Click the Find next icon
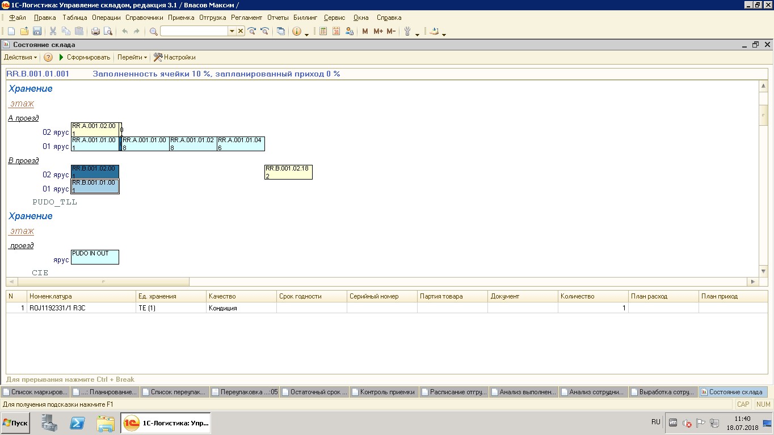The width and height of the screenshot is (774, 435). point(252,31)
